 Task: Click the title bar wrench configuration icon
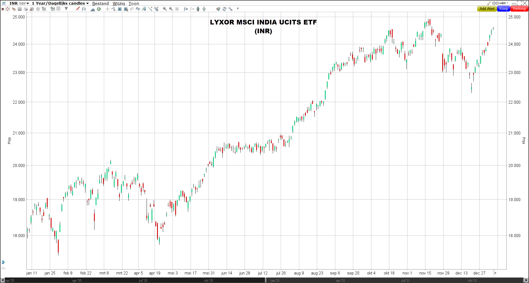click(x=489, y=3)
